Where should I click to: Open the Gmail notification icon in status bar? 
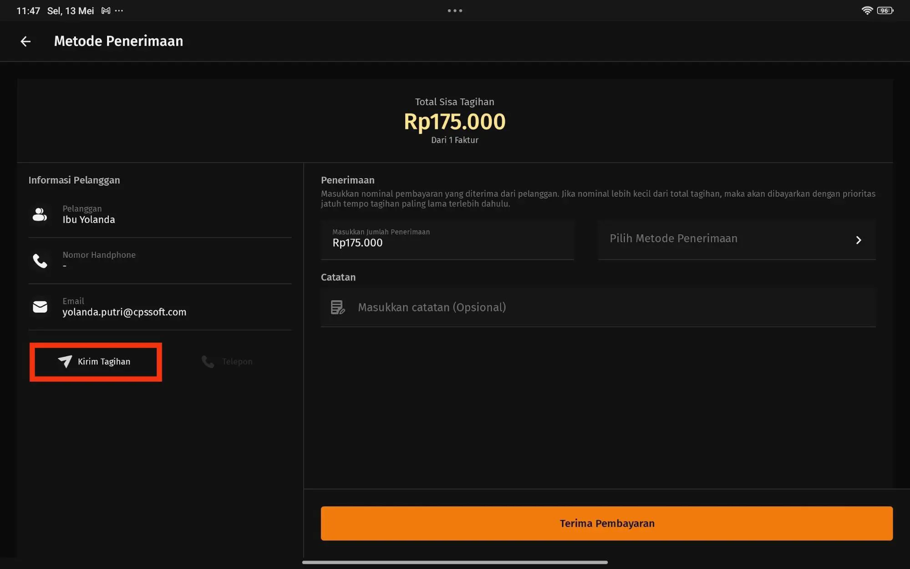click(106, 10)
